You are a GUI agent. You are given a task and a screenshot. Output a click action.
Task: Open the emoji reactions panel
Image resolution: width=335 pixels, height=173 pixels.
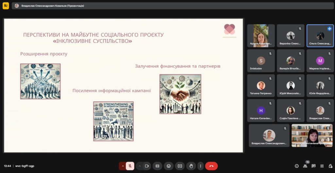pyautogui.click(x=168, y=166)
